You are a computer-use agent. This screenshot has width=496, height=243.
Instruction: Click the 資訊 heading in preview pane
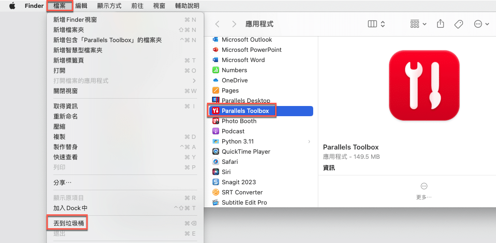pyautogui.click(x=329, y=168)
